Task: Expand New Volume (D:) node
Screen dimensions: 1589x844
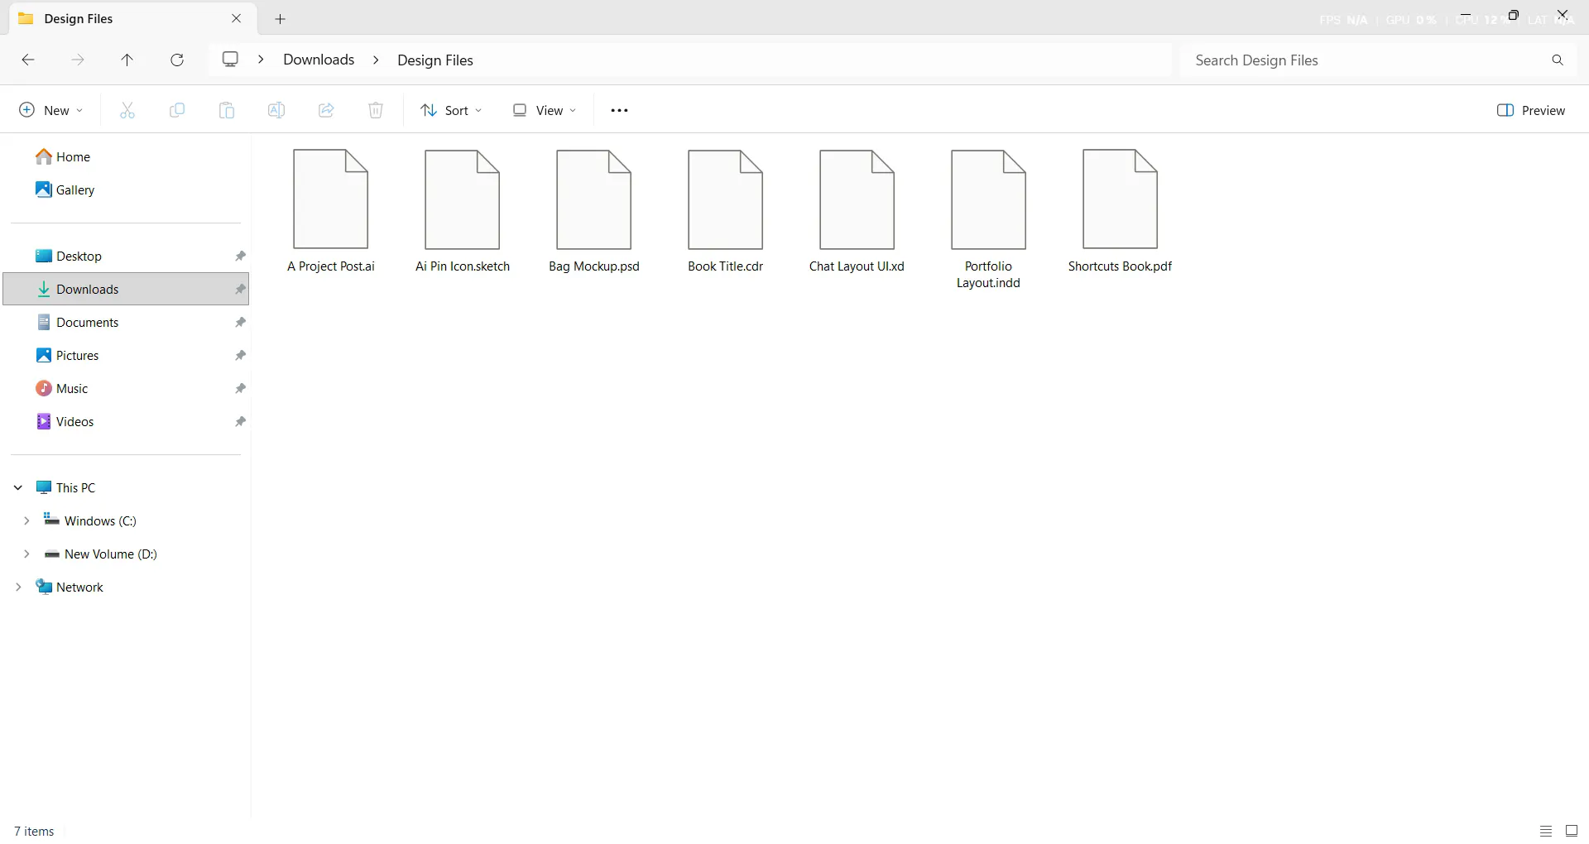Action: [x=26, y=554]
